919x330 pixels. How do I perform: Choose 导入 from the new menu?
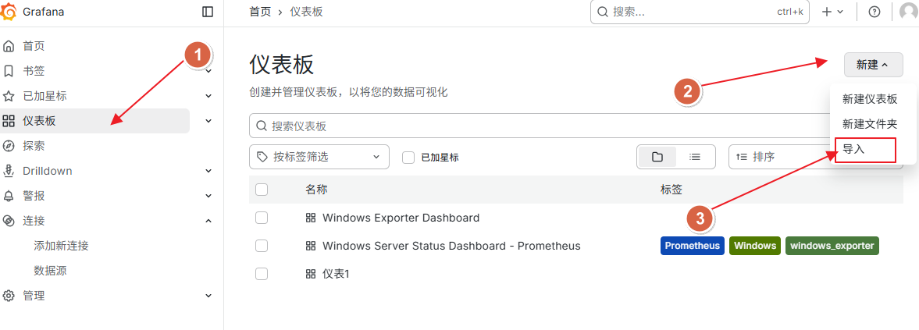point(854,149)
